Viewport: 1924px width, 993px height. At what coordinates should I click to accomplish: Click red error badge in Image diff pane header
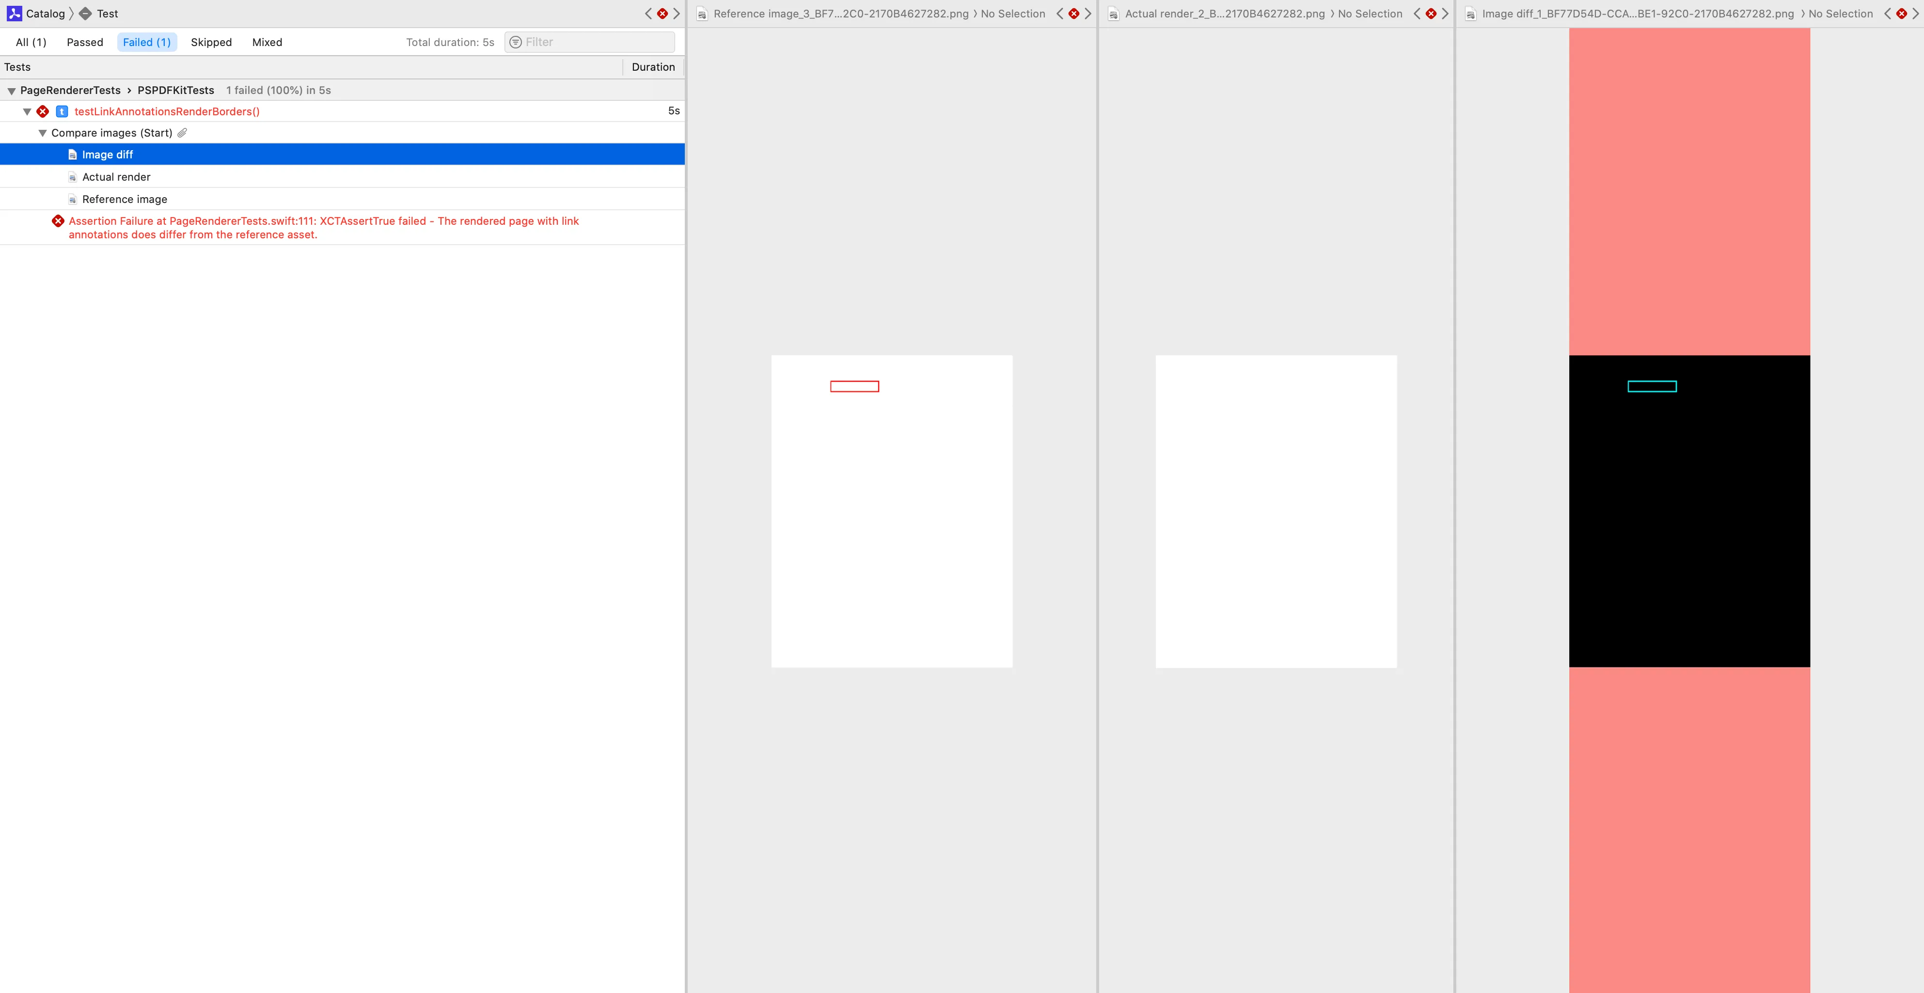(x=1902, y=14)
